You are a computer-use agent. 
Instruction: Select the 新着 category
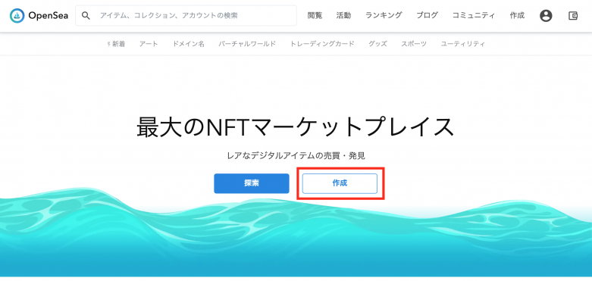(x=118, y=44)
